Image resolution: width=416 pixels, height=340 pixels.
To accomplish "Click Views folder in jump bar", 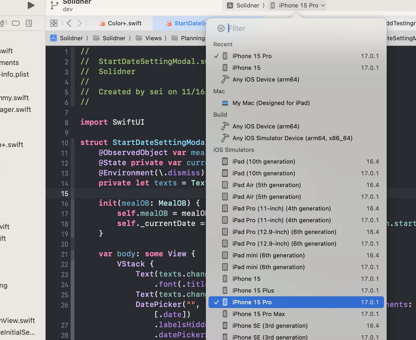I will (x=149, y=38).
